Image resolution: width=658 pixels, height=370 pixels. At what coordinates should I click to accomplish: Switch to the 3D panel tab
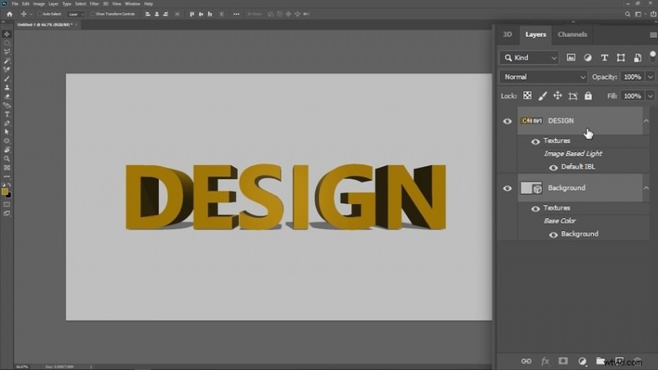507,35
